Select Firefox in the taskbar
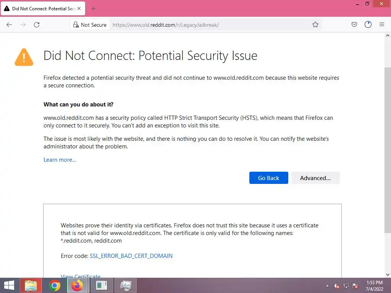The image size is (391, 293). pyautogui.click(x=77, y=285)
